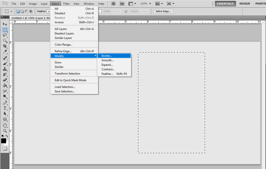Select the Brush tool

point(5,64)
